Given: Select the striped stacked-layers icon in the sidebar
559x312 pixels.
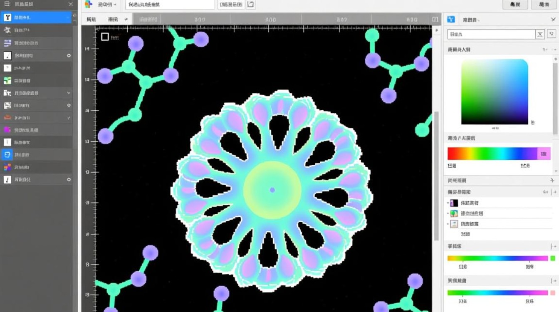Looking at the screenshot, I should click(x=7, y=43).
